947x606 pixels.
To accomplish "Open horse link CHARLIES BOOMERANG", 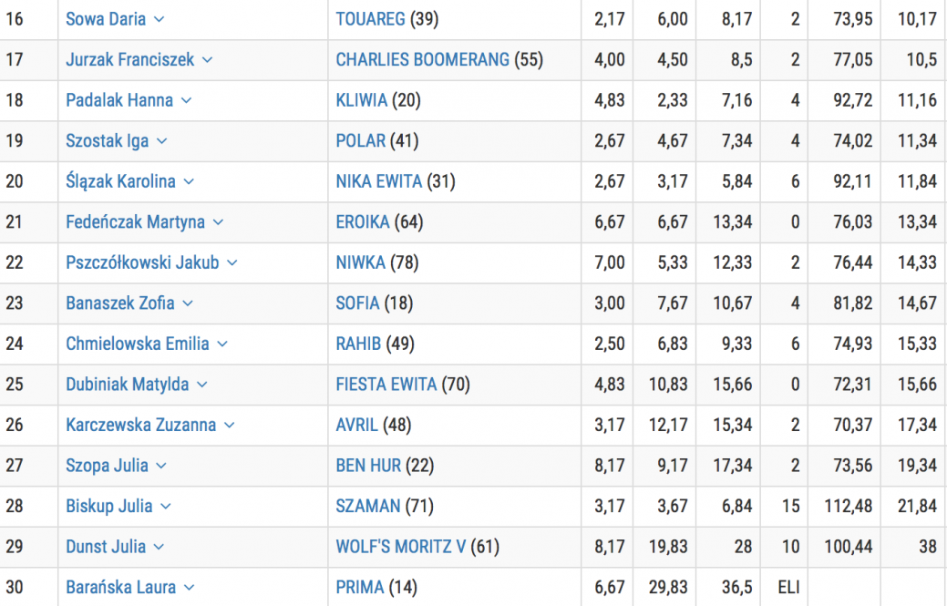I will click(423, 60).
